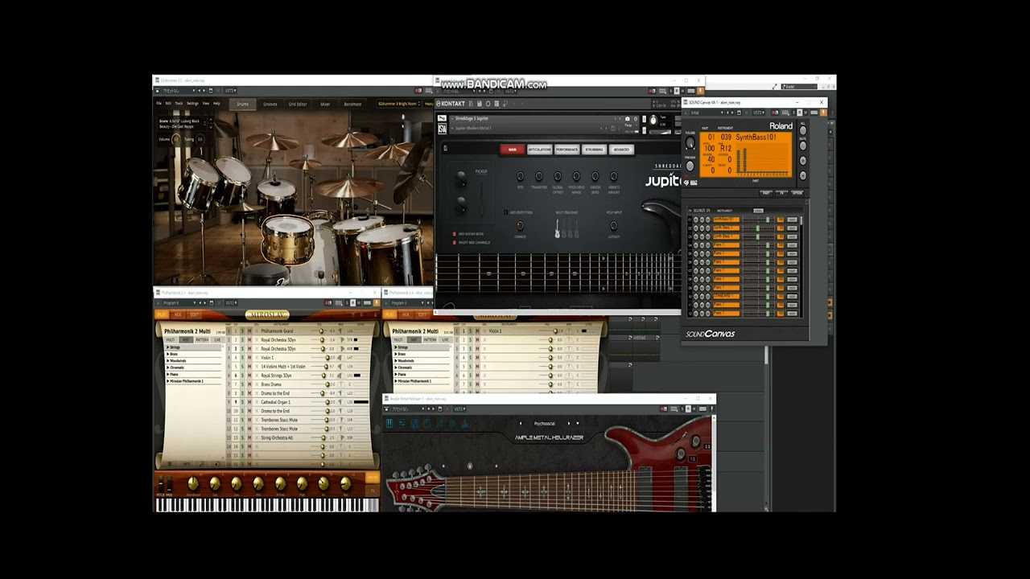This screenshot has width=1030, height=579.
Task: Click the bar-chart icon in Ample Metal Hellrazer toolbar
Action: pyautogui.click(x=464, y=423)
